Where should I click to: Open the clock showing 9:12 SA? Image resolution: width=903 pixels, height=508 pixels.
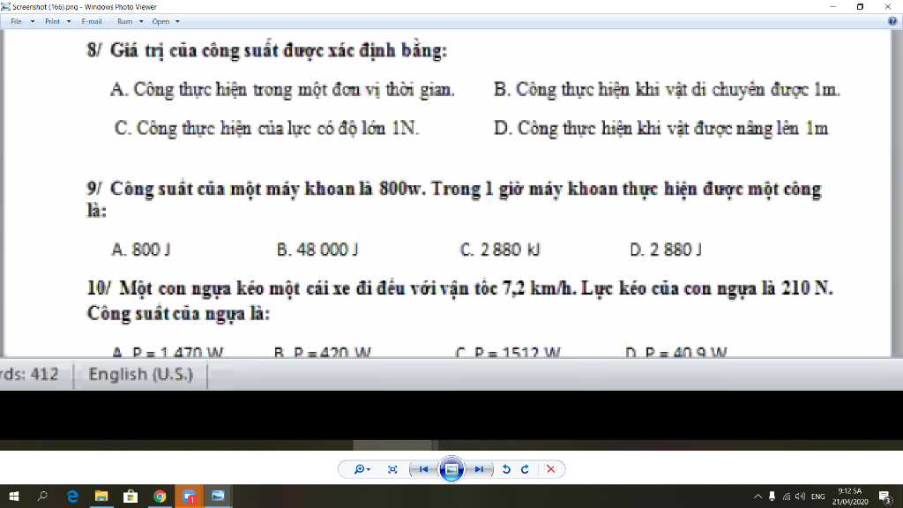850,496
